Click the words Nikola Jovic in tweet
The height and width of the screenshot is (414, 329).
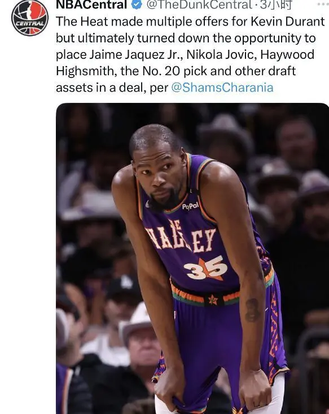tap(221, 55)
